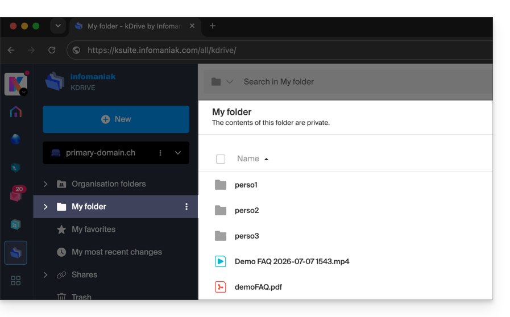Open the calendar app icon
Screen dimensions: 510x317
point(15,224)
